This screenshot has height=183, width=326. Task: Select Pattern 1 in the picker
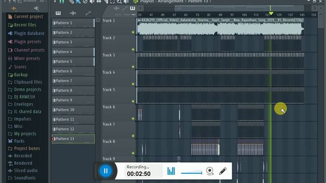point(73,23)
